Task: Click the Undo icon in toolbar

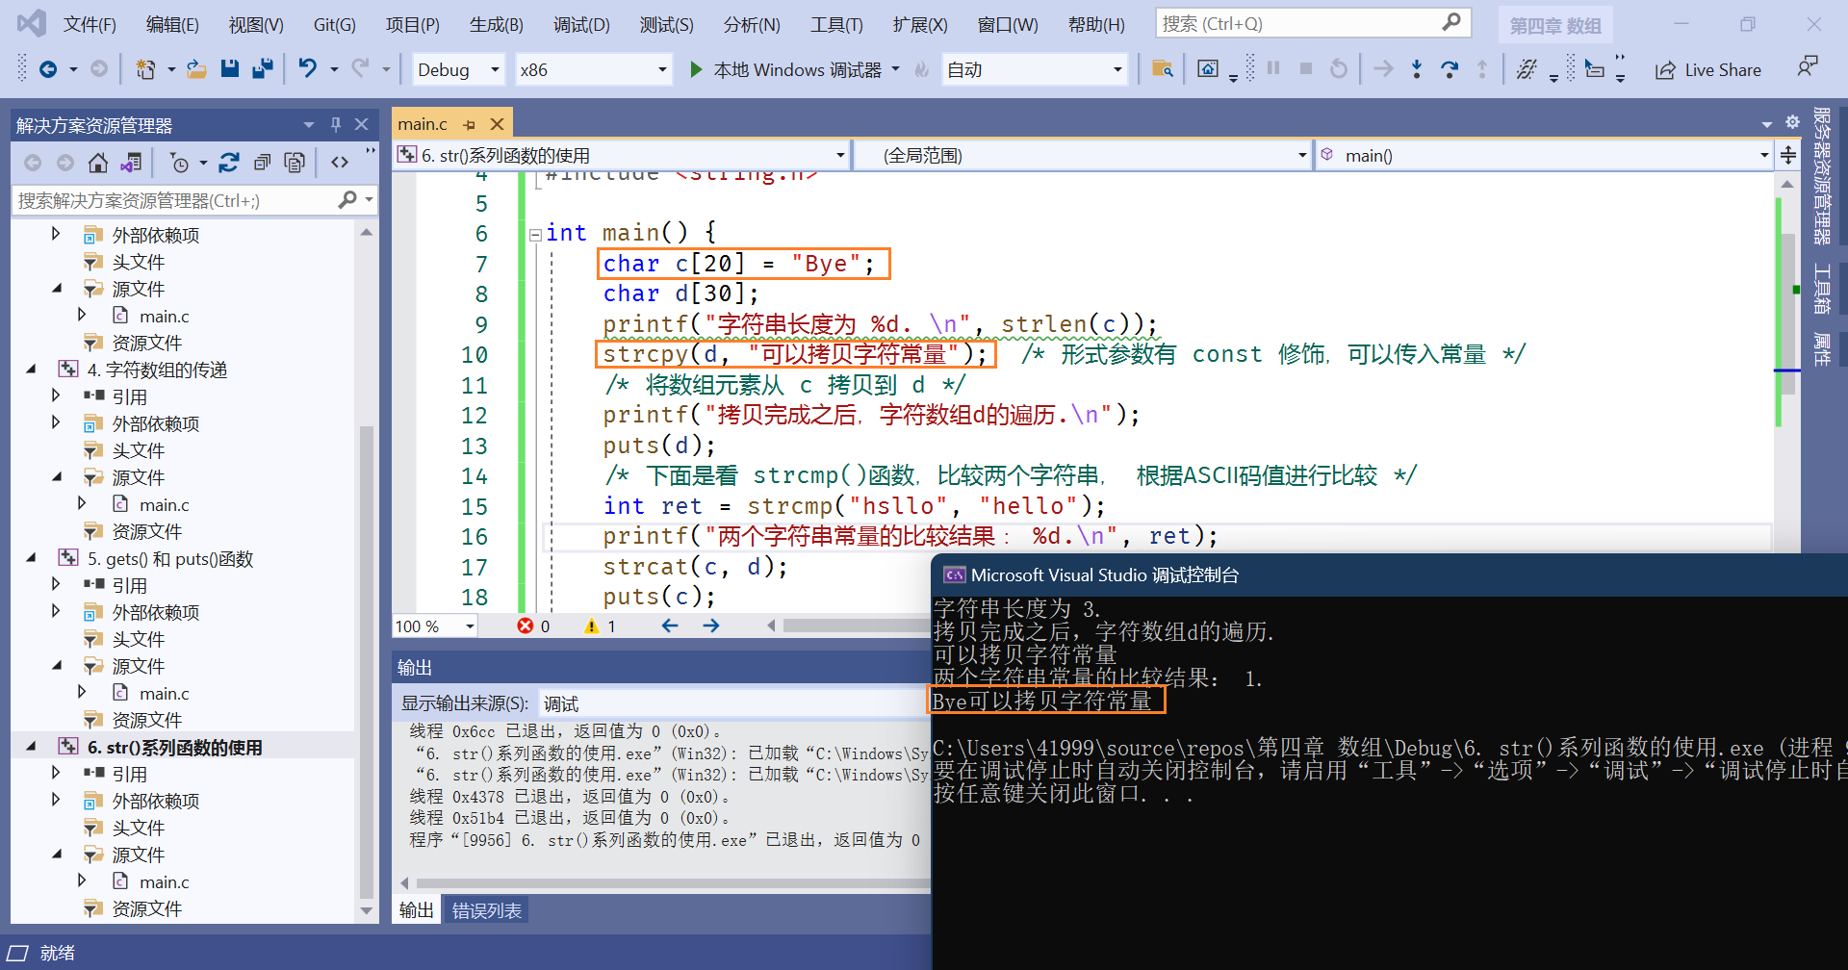Action: [x=307, y=69]
